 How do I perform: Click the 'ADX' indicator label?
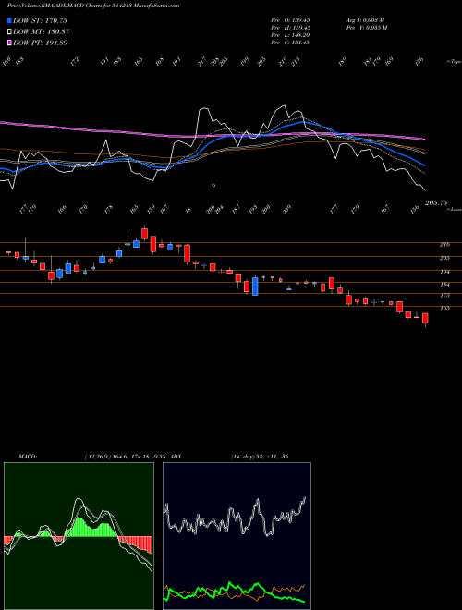click(x=176, y=457)
